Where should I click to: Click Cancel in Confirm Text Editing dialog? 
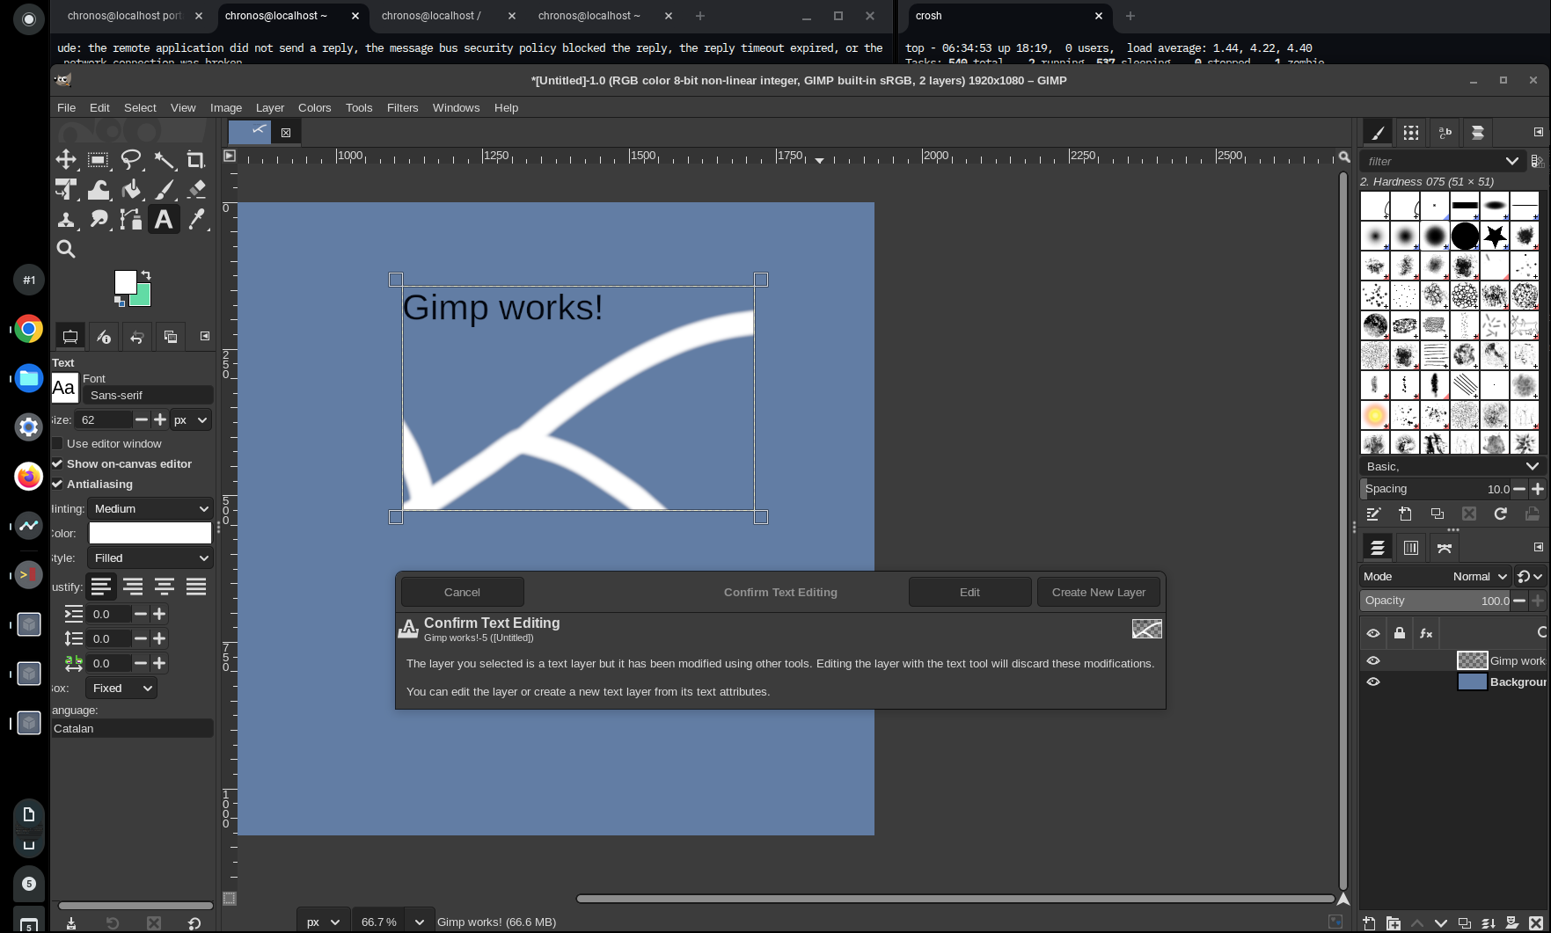pos(462,592)
